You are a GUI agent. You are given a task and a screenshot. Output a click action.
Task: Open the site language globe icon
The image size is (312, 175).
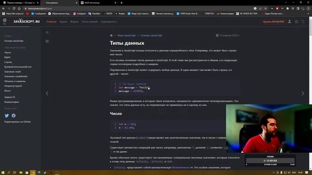pyautogui.click(x=4, y=20)
